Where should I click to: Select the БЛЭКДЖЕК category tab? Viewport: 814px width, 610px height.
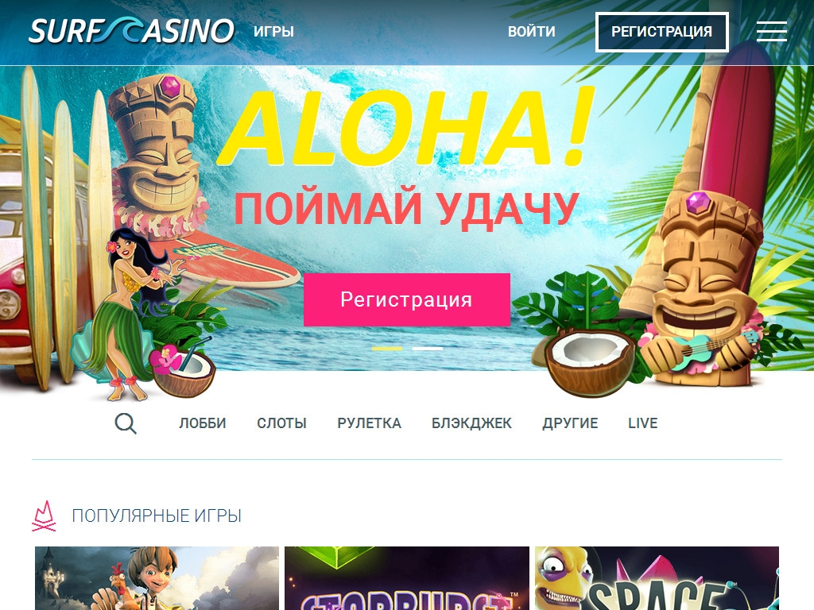(472, 423)
